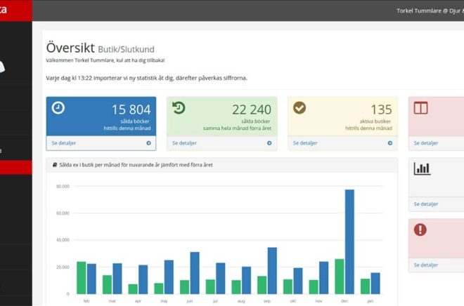
Task: Open Se detaljer on the warning card
Action: pos(426,265)
